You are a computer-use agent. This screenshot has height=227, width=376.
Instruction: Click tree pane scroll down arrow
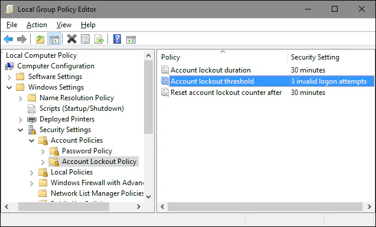148,197
